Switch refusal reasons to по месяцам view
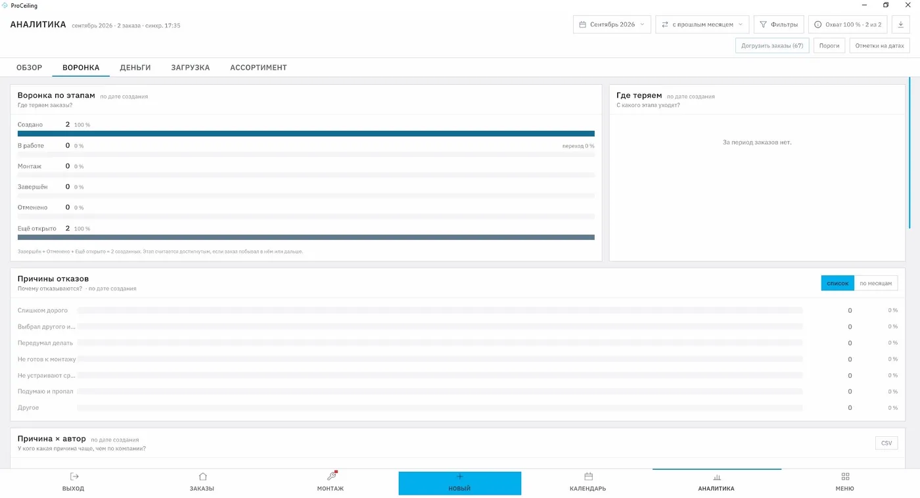The width and height of the screenshot is (920, 498). [876, 283]
